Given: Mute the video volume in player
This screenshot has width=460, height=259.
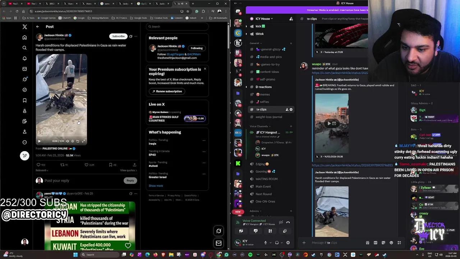Looking at the screenshot, I should 67,141.
